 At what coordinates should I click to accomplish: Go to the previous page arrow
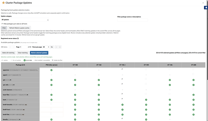pos(14,47)
